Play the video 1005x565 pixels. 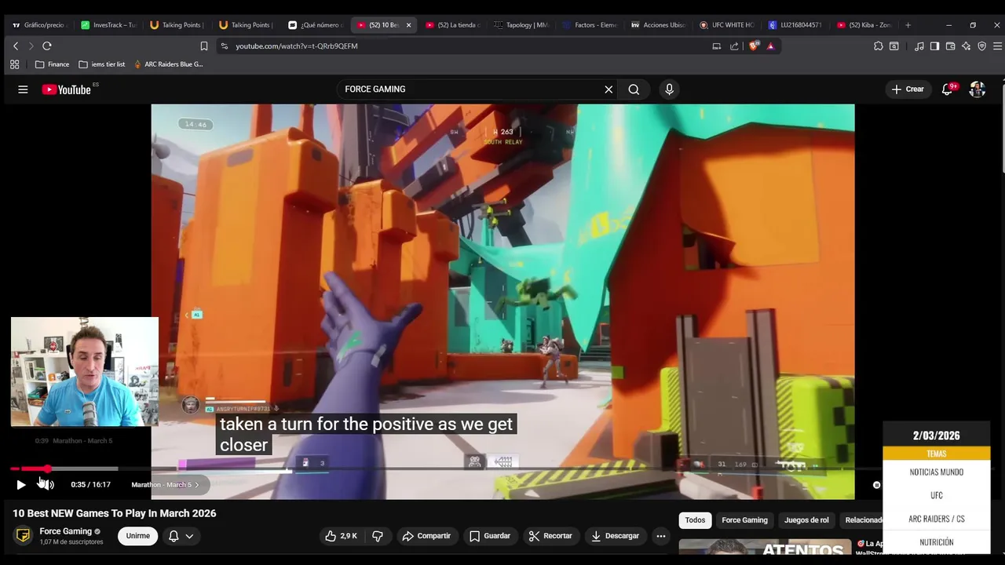(x=21, y=485)
